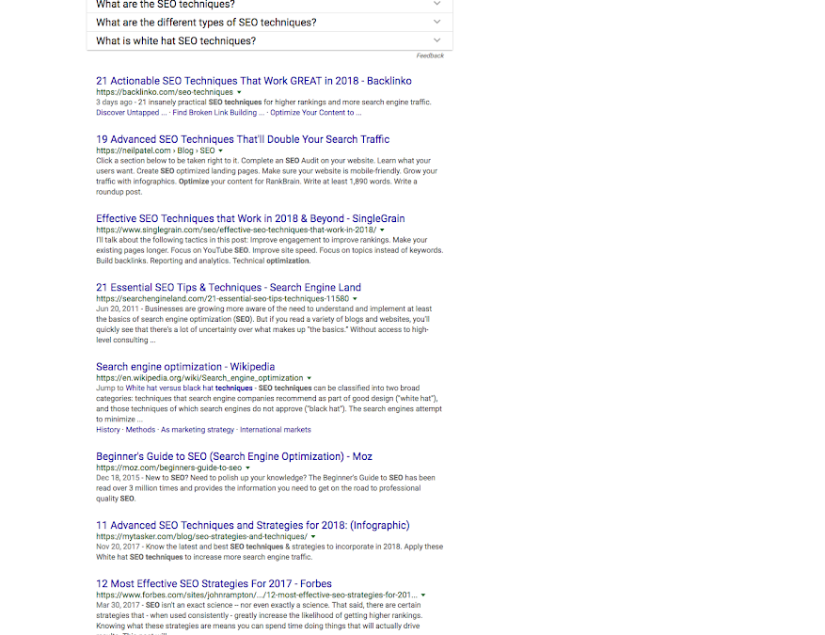Click 'Find Broken Link Building ...' sitelink

coord(218,113)
